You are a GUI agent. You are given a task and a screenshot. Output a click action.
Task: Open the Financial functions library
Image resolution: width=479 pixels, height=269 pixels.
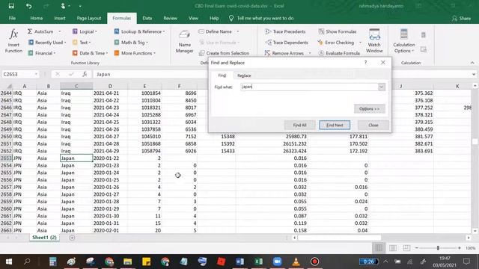click(42, 53)
